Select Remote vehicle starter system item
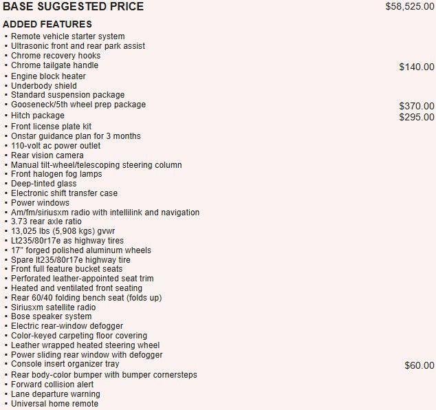The image size is (436, 410). (68, 36)
